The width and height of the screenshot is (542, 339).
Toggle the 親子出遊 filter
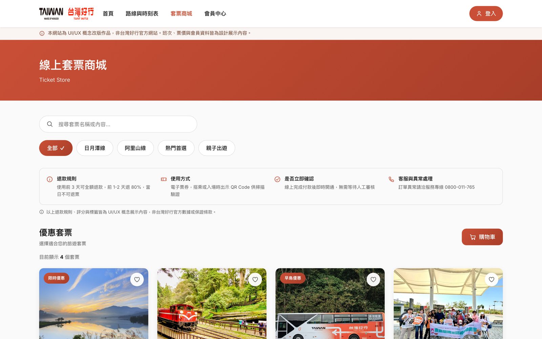217,148
